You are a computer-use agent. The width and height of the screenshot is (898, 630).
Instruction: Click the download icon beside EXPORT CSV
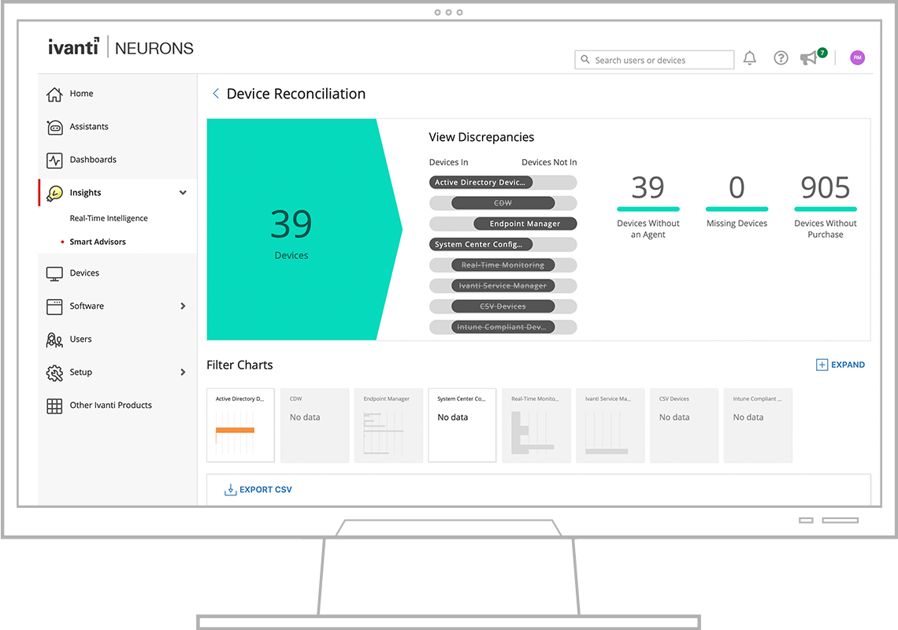tap(230, 490)
